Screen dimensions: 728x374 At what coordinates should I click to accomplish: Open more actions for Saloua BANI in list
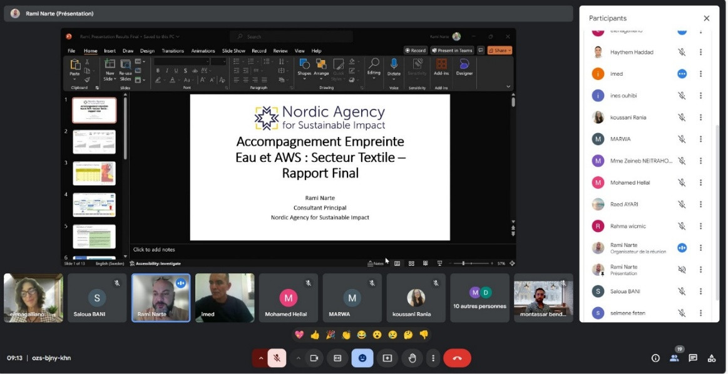pyautogui.click(x=700, y=291)
